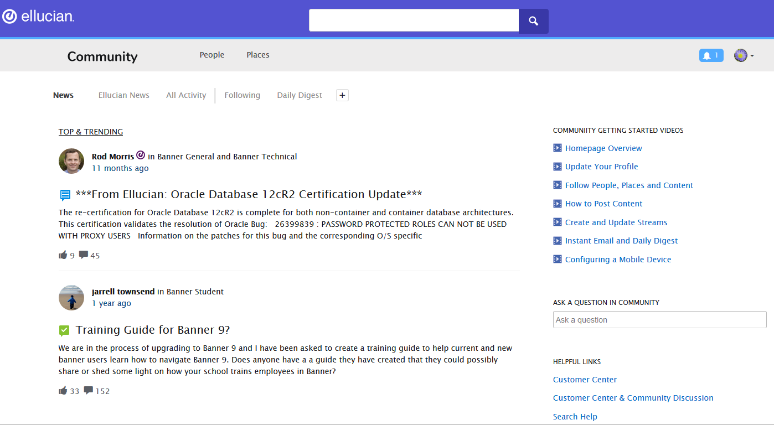Click the search magnifier button

point(534,21)
